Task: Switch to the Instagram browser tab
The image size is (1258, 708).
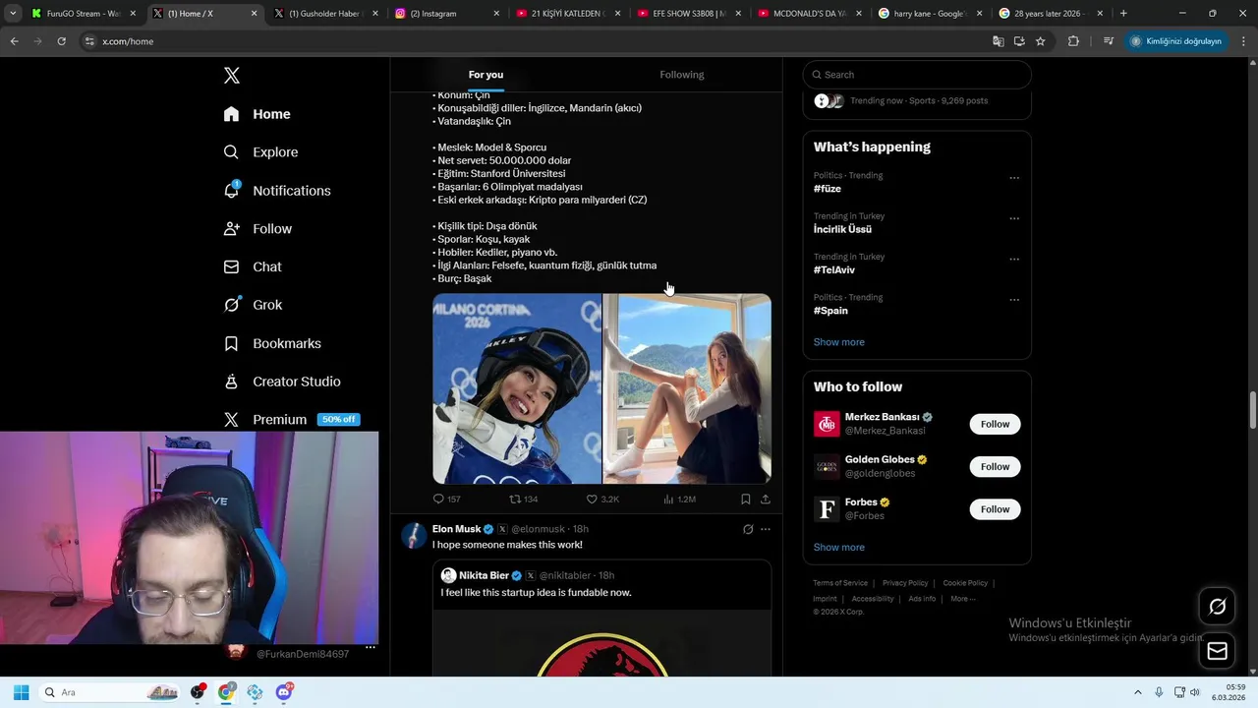Action: 447,14
